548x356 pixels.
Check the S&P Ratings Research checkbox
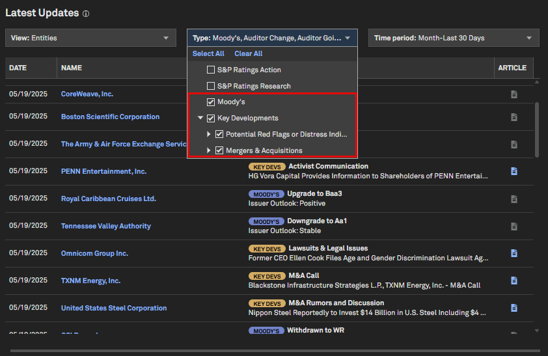click(x=211, y=86)
